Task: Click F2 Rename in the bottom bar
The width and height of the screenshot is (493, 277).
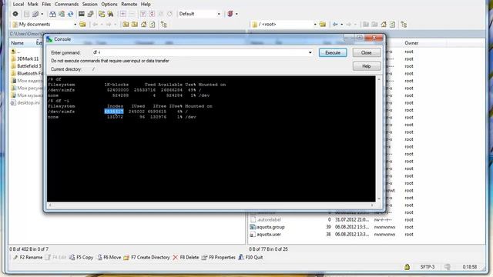Action: pyautogui.click(x=28, y=257)
